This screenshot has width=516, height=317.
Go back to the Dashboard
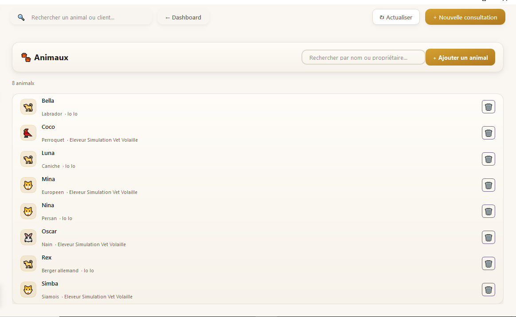tap(183, 17)
